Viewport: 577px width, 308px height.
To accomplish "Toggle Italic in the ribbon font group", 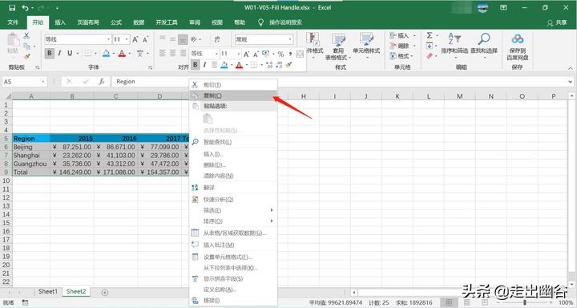I will (x=59, y=54).
